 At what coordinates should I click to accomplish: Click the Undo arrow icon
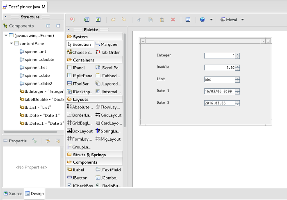point(113,20)
